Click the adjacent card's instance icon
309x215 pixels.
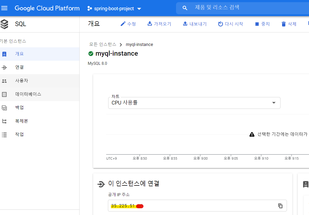[306, 184]
